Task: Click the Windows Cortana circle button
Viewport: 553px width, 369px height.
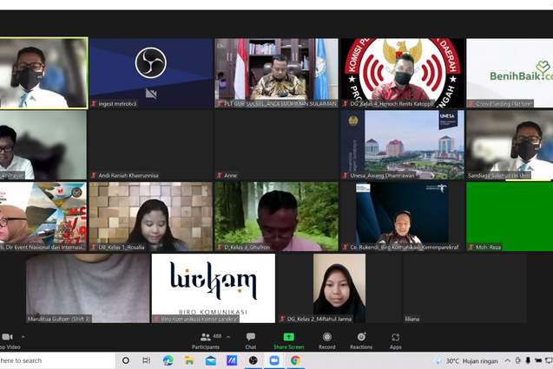Action: tap(126, 360)
